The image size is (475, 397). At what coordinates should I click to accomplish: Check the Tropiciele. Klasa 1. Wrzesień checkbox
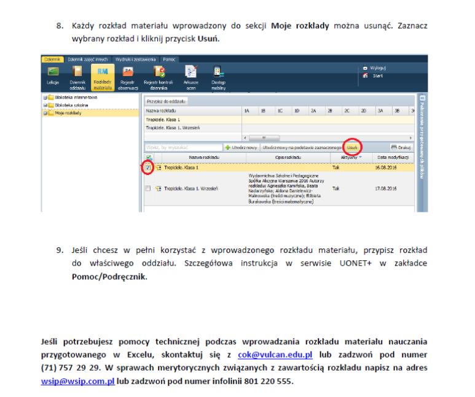coord(148,188)
